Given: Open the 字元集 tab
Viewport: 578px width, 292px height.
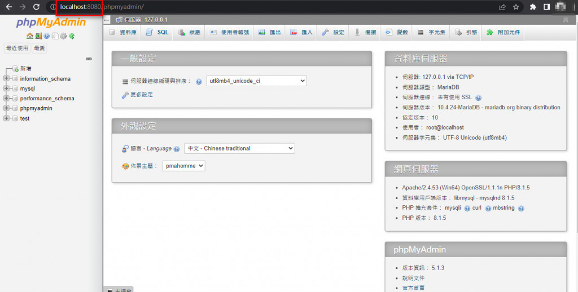Looking at the screenshot, I should pos(431,32).
